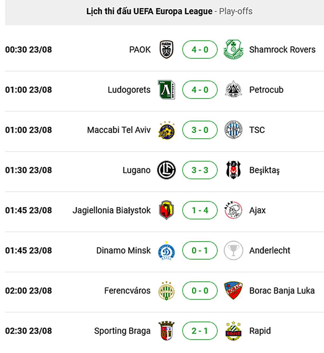Click the Maccabi Tel Aviv crest
Viewport: 324px width, 353px height.
[166, 130]
